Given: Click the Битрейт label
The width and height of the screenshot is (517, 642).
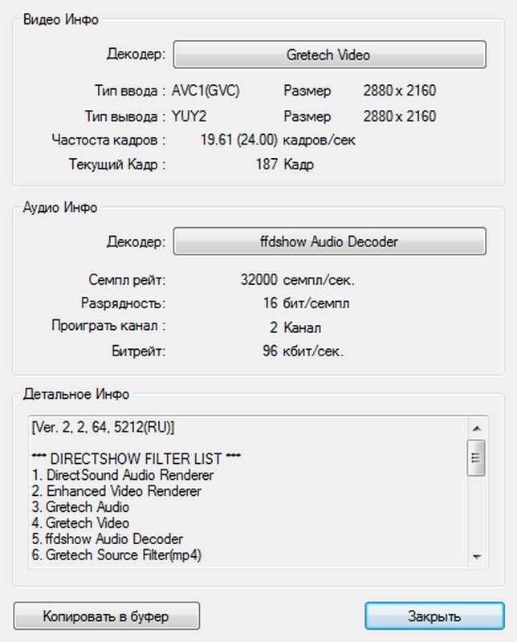Looking at the screenshot, I should (x=138, y=351).
